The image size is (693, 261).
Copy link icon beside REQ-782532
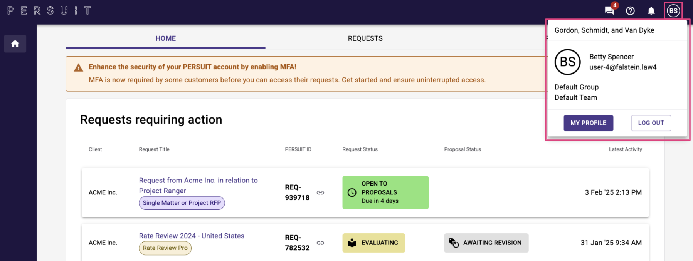click(320, 243)
